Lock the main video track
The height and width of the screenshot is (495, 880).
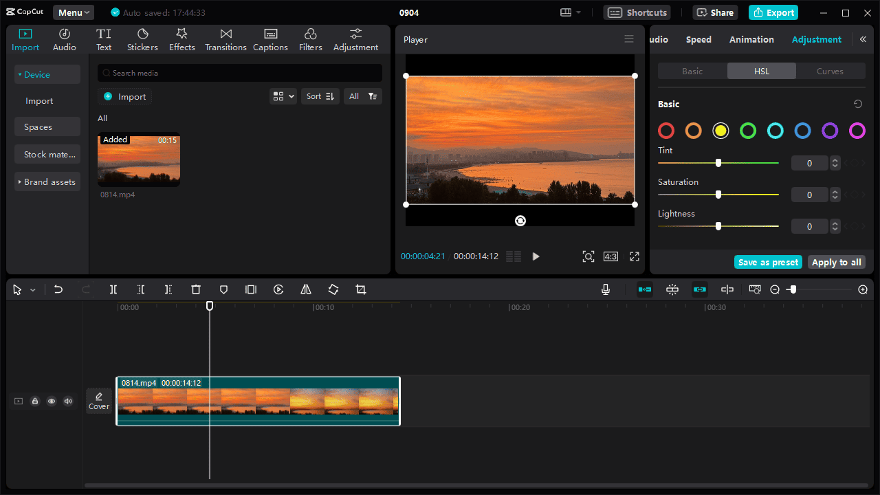35,401
